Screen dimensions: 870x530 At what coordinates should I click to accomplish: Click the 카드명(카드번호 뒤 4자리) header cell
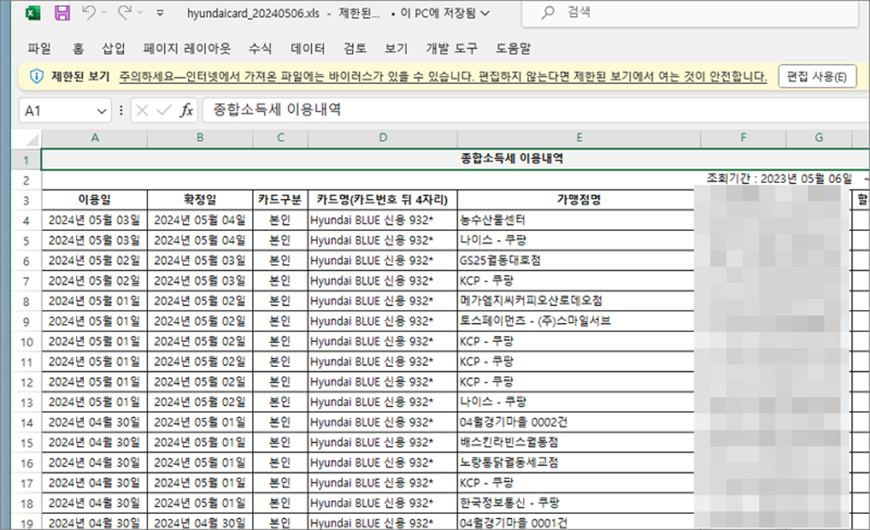pyautogui.click(x=382, y=200)
